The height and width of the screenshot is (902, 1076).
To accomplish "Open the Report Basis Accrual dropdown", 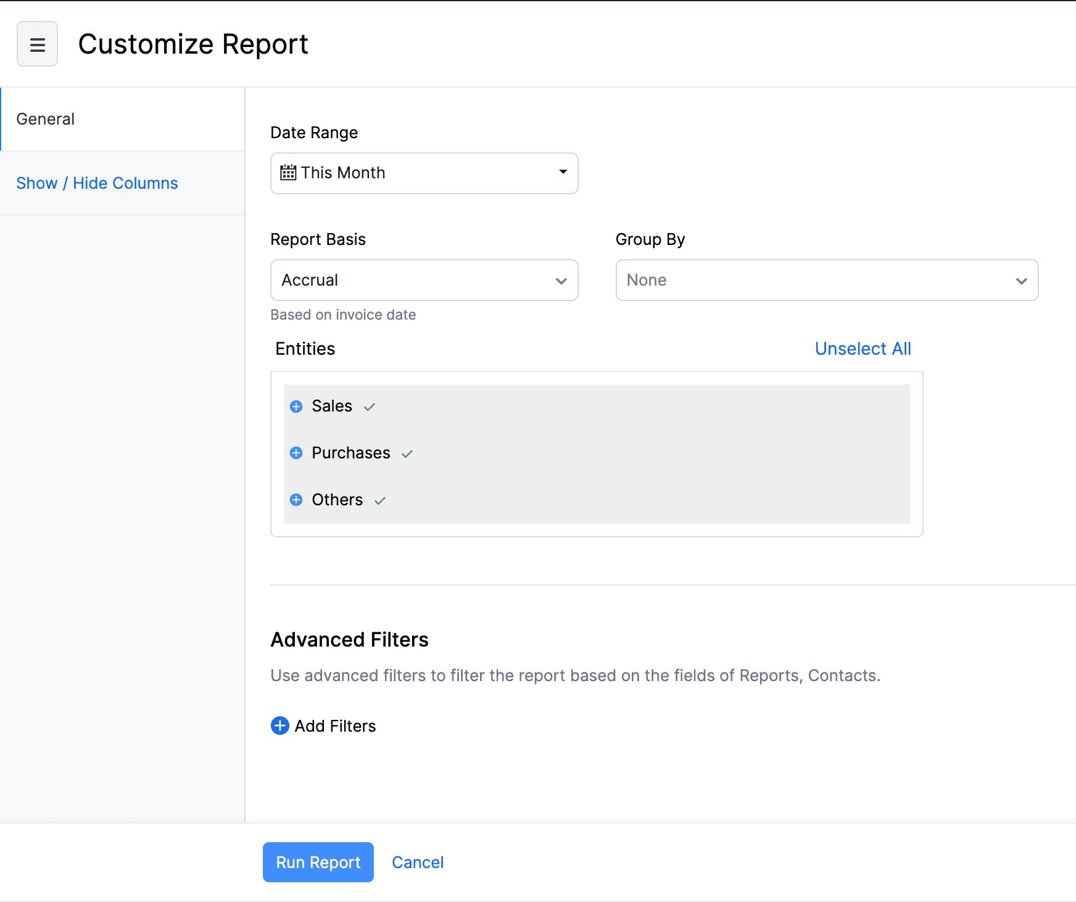I will point(424,280).
